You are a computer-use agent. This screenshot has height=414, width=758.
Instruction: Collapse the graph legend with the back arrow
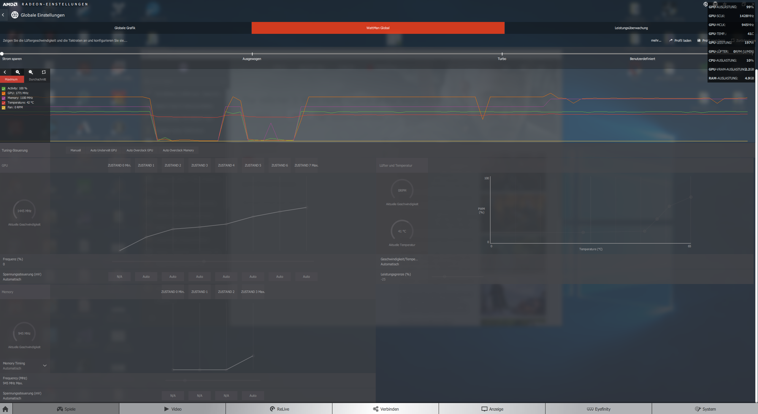click(5, 72)
